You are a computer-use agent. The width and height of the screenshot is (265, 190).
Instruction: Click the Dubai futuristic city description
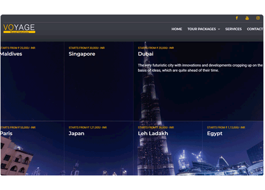click(x=200, y=67)
